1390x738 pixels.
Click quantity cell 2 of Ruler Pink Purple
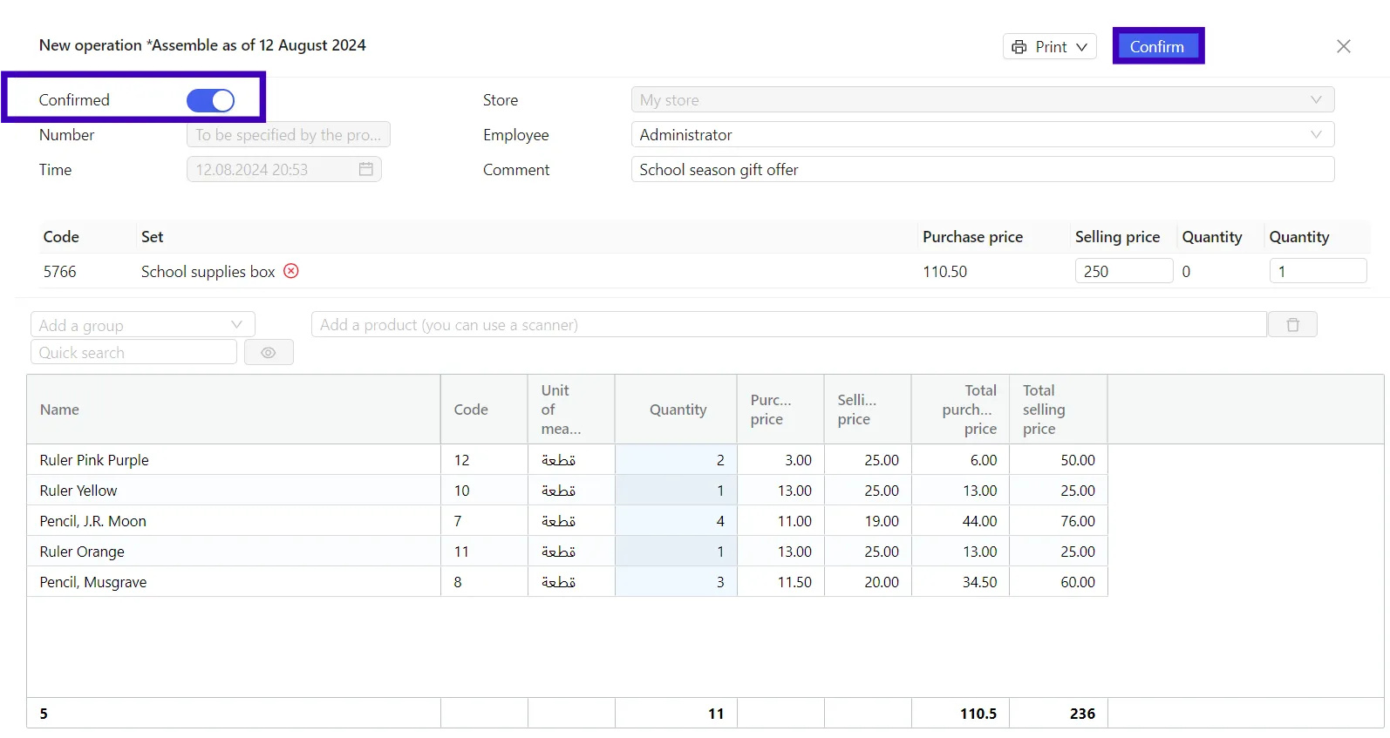tap(676, 460)
